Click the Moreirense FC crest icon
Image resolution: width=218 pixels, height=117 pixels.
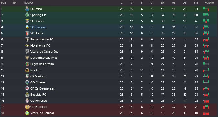27,45
